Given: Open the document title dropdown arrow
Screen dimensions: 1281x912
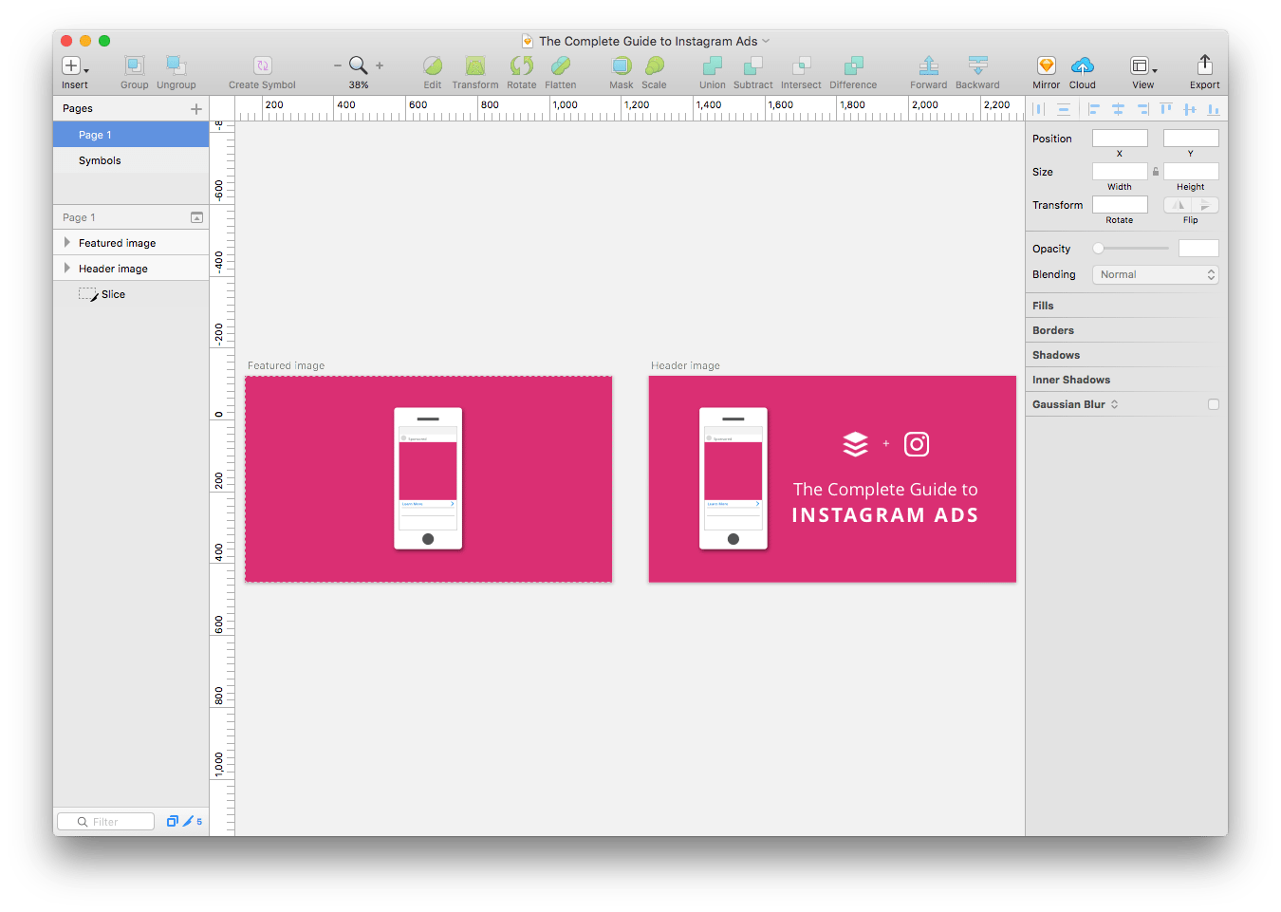Looking at the screenshot, I should [766, 41].
